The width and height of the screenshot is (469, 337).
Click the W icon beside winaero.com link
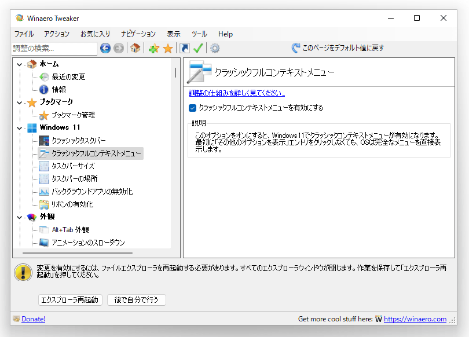379,319
